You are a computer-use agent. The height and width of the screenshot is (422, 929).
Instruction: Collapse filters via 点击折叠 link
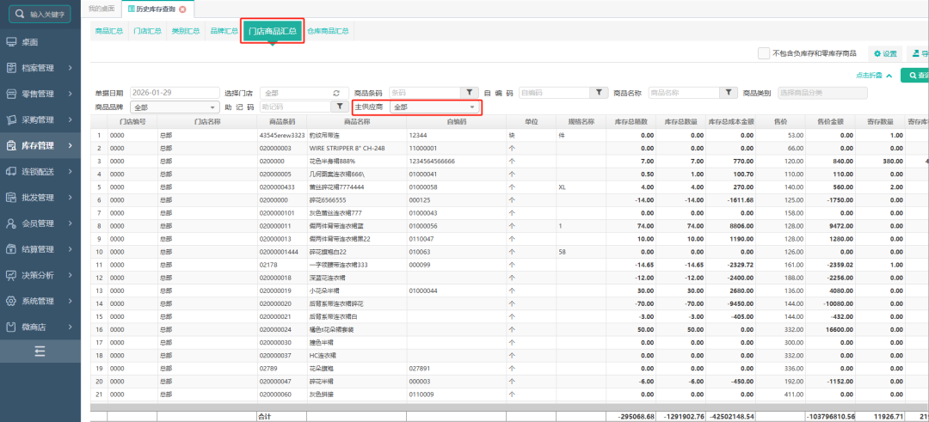click(874, 75)
